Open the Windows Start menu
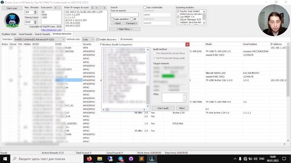 (x=5, y=159)
